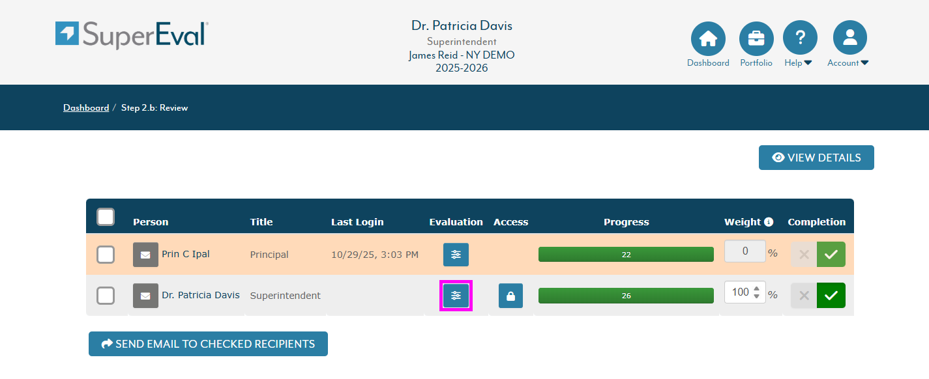The image size is (929, 379).
Task: Open the Dashboard home icon
Action: click(x=708, y=38)
